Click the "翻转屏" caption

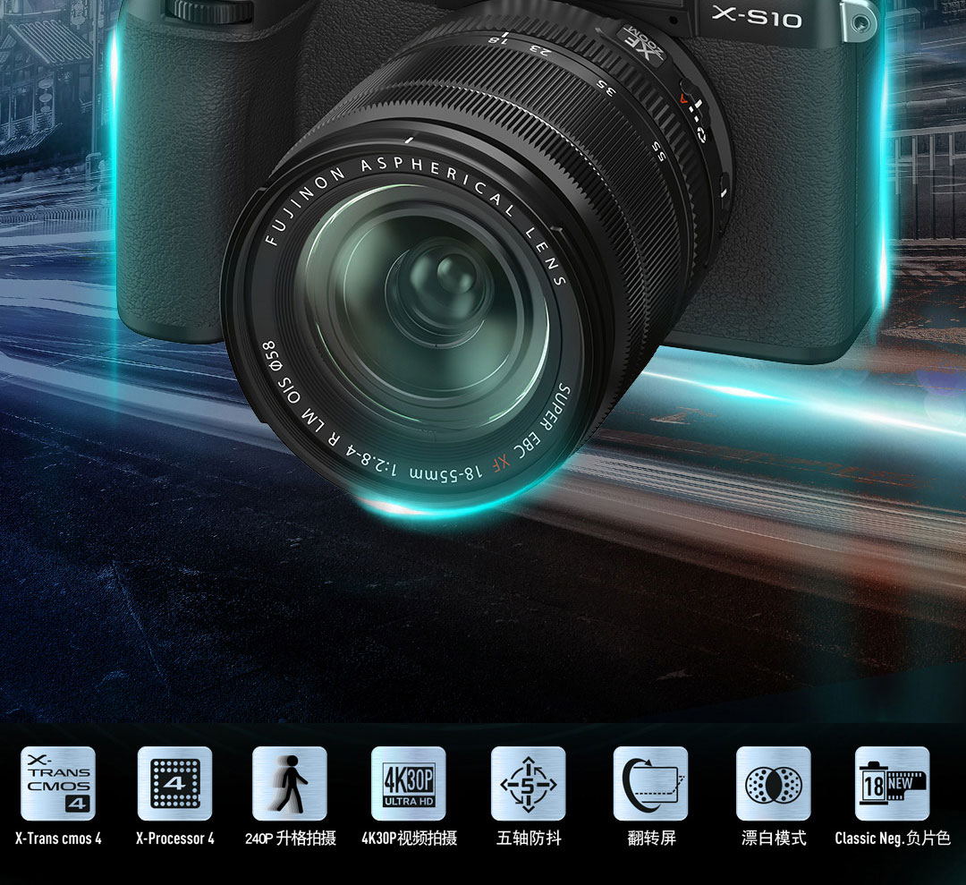pyautogui.click(x=651, y=838)
